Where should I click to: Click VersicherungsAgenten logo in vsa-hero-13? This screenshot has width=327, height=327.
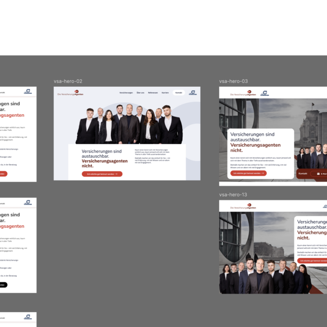243,206
